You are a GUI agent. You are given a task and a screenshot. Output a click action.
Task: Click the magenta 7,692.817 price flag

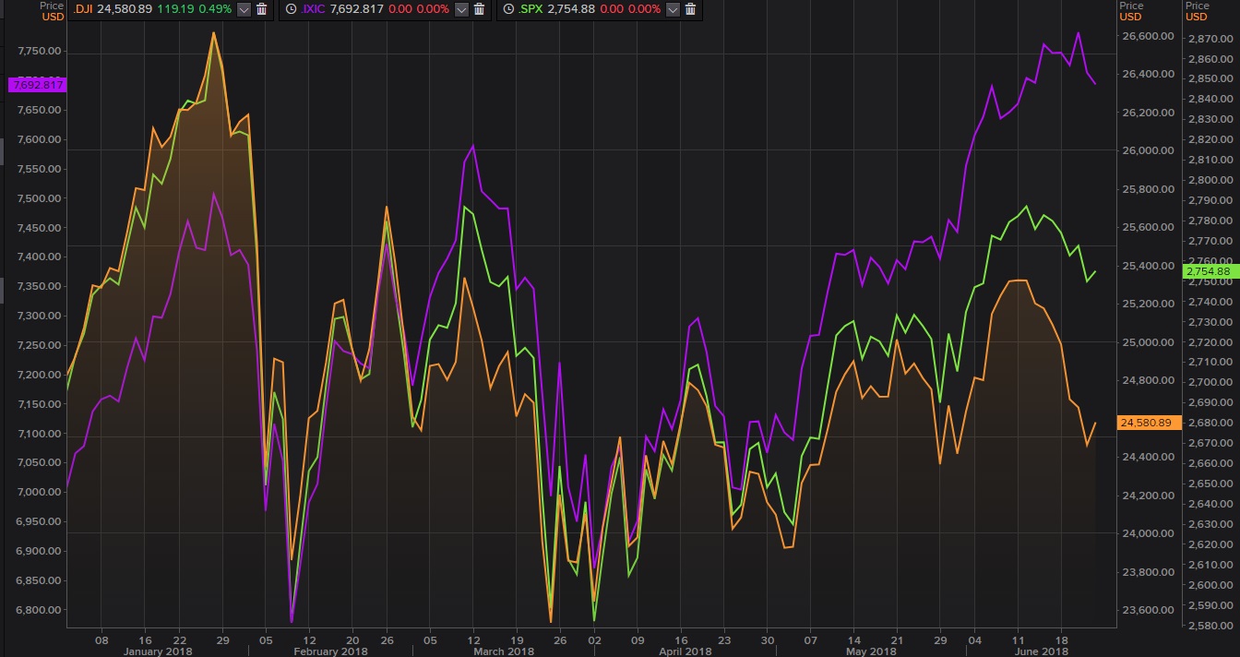click(38, 85)
